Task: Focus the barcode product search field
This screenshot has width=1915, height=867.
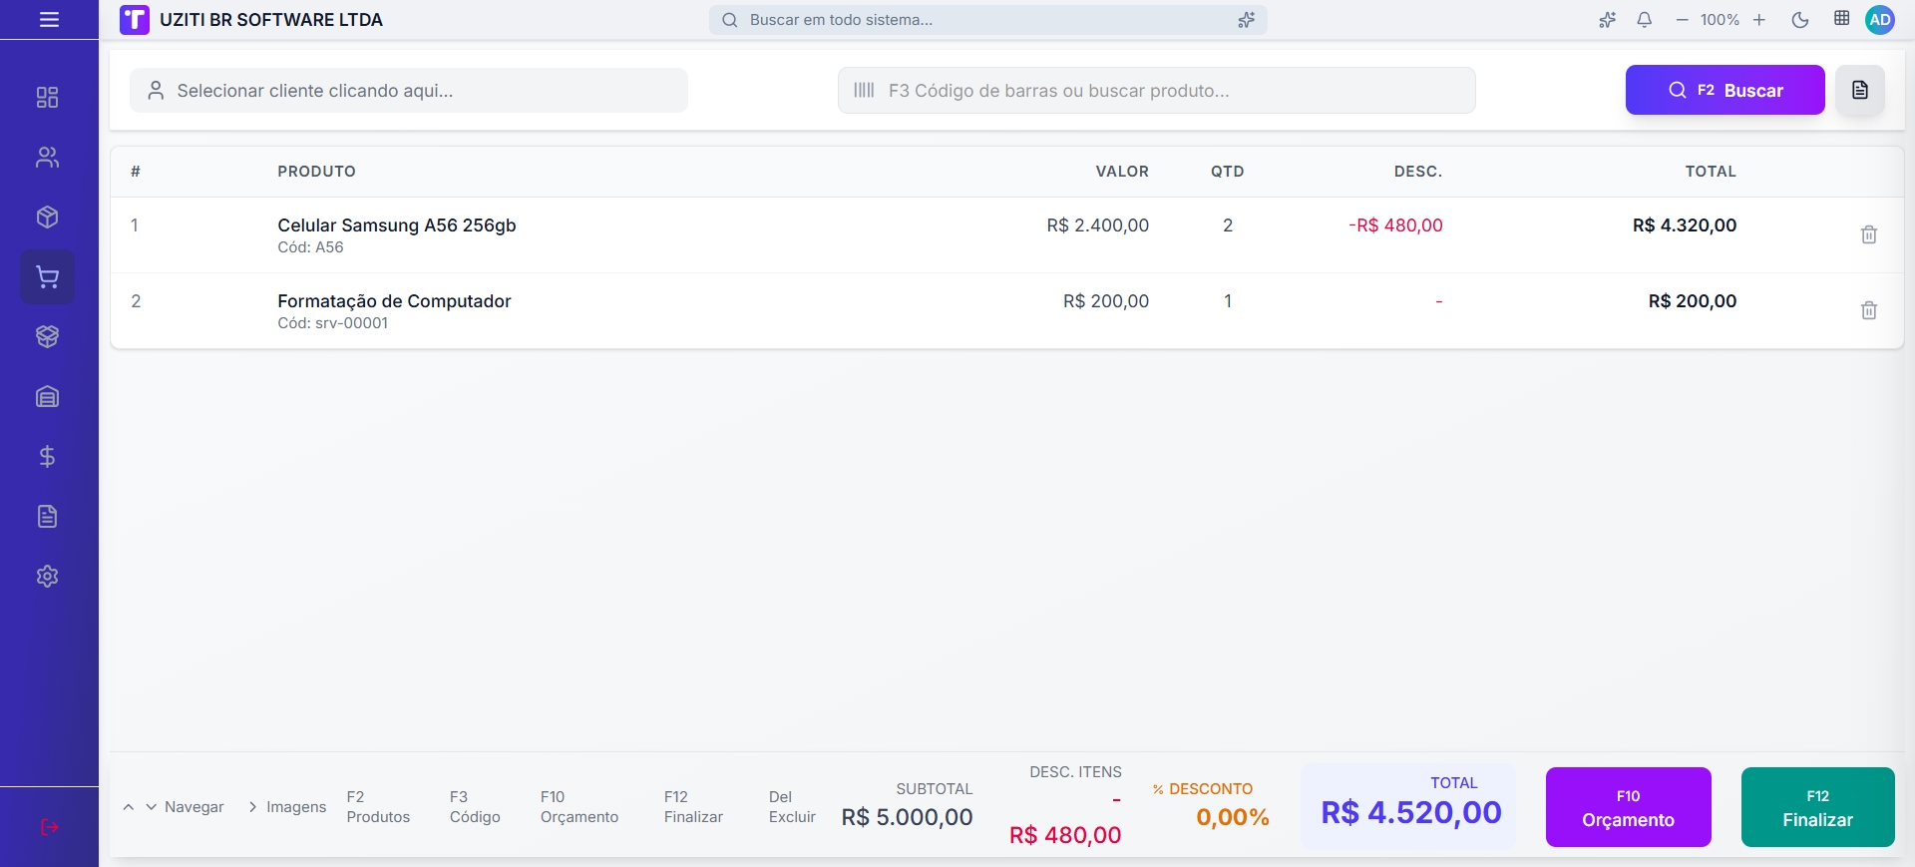Action: click(x=1156, y=91)
